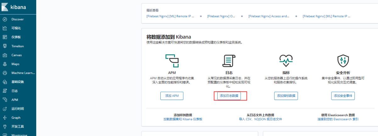This screenshot has width=378, height=136.
Task: Click the 添加安全事件 button
Action: [x=343, y=96]
